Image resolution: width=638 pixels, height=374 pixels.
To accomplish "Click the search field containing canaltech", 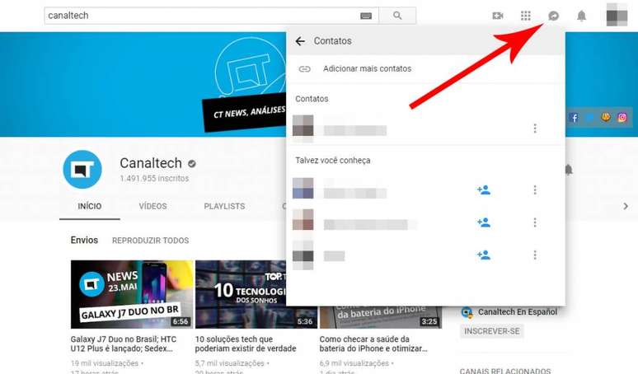I will tap(202, 16).
